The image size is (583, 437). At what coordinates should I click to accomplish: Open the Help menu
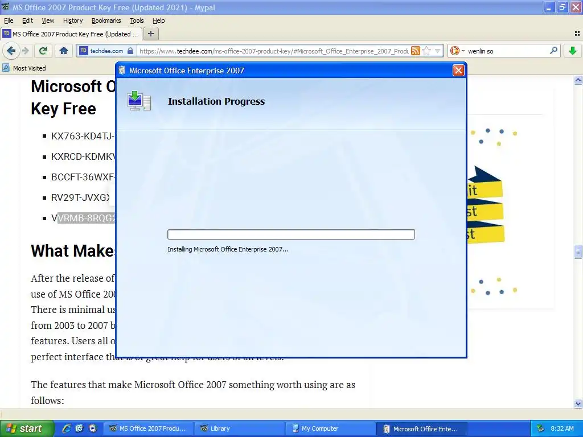[x=158, y=20]
